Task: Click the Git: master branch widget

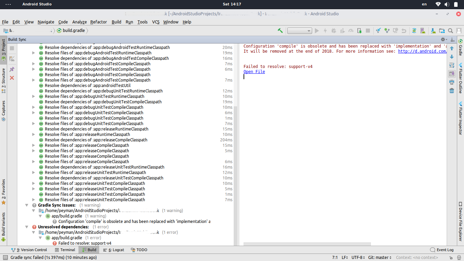Action: [x=380, y=258]
